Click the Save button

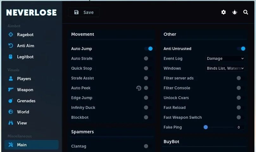(x=84, y=12)
